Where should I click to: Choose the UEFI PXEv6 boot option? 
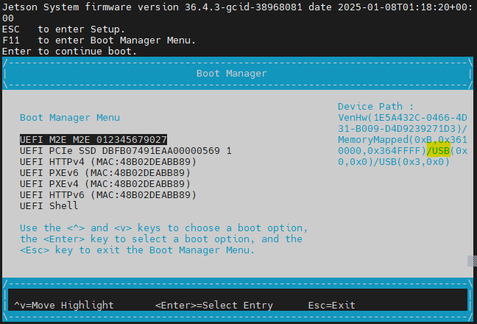click(105, 173)
